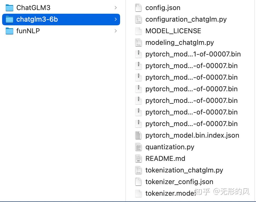Select the tokenizer.model file
This screenshot has width=256, height=202.
point(170,194)
